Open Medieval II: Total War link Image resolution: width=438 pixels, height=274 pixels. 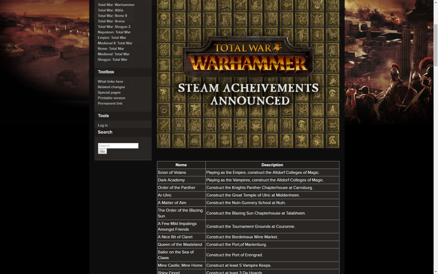tap(115, 43)
